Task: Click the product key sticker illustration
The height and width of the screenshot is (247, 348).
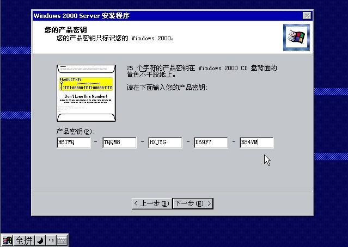Action: pyautogui.click(x=87, y=93)
